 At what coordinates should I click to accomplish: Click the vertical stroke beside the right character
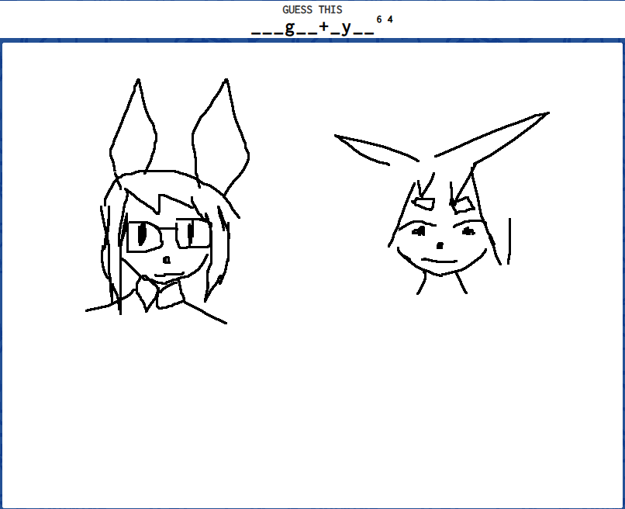(x=509, y=241)
